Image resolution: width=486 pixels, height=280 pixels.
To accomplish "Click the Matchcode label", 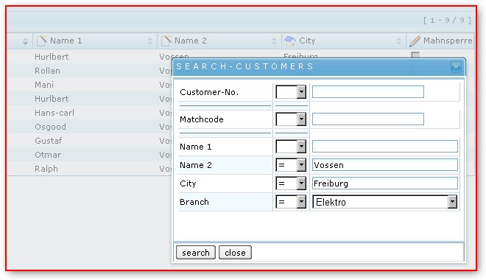I will (x=202, y=119).
